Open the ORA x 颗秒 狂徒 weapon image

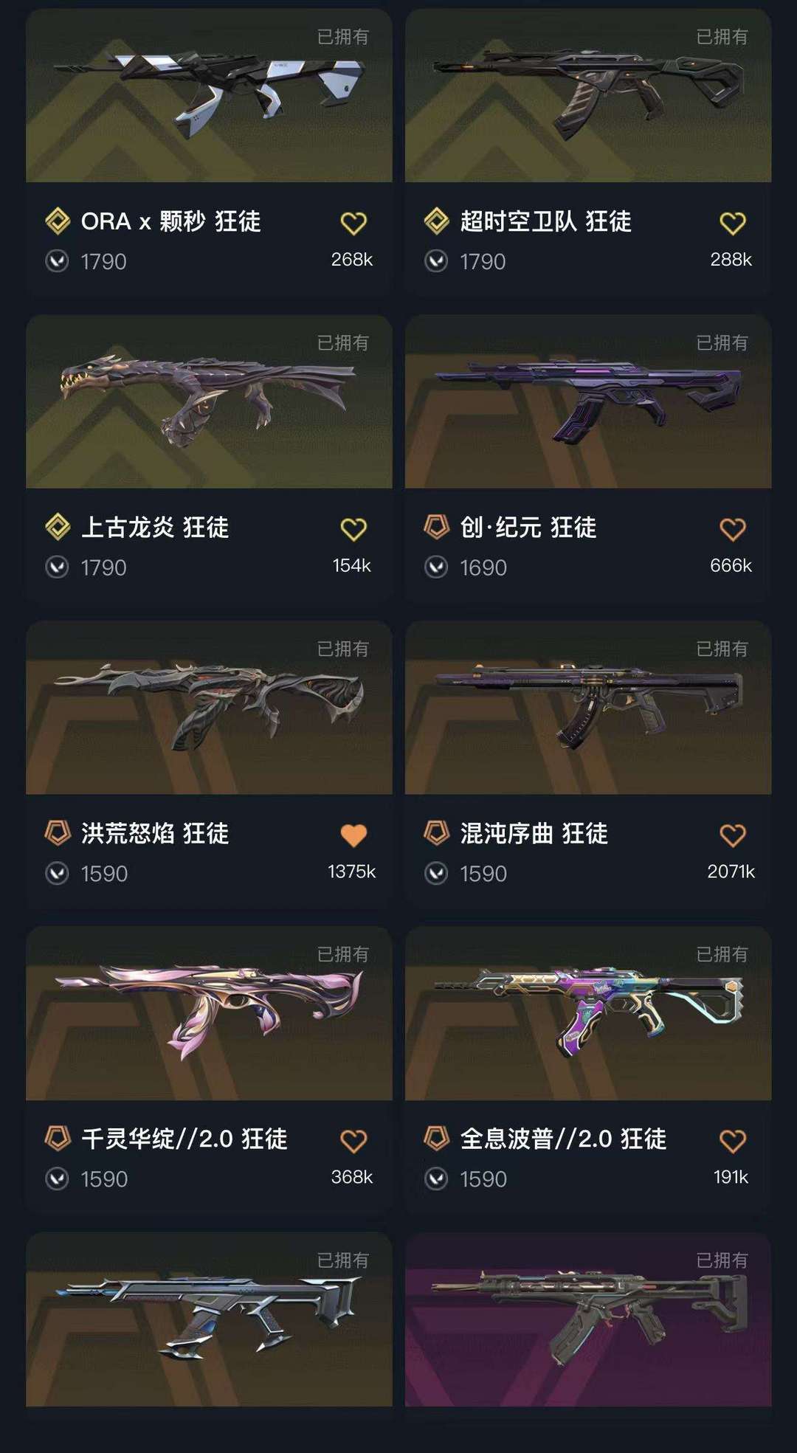pyautogui.click(x=209, y=95)
